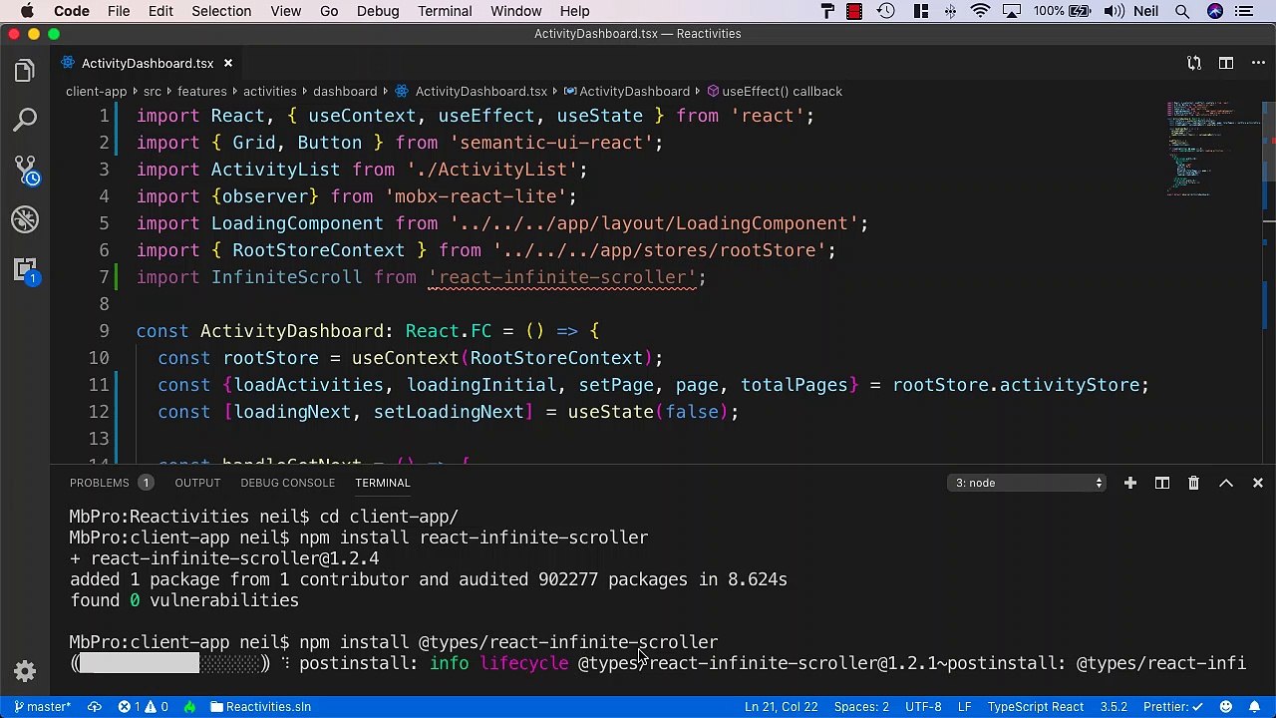This screenshot has width=1276, height=718.
Task: Open the Search view in activity bar
Action: click(25, 120)
